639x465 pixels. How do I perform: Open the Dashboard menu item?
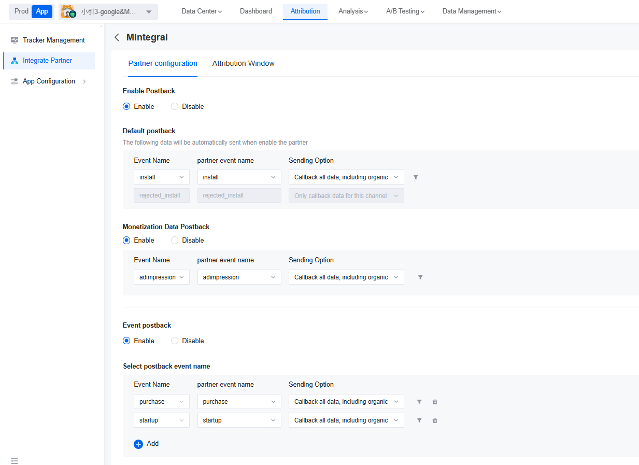tap(255, 11)
